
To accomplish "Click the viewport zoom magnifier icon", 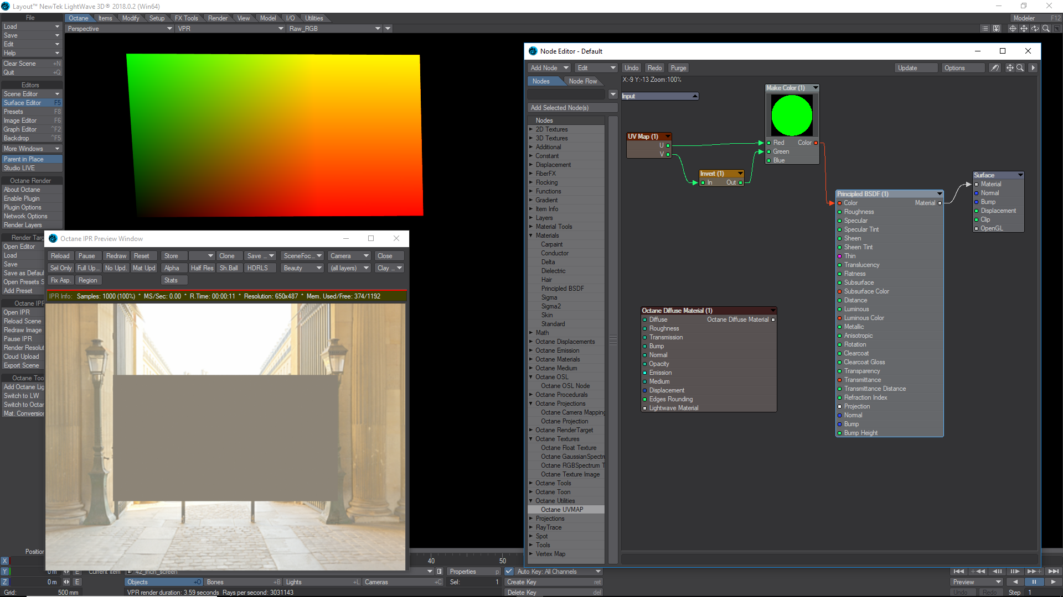I will click(x=1046, y=29).
